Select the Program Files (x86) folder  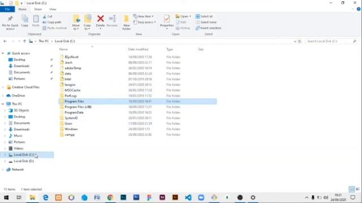[x=78, y=107]
